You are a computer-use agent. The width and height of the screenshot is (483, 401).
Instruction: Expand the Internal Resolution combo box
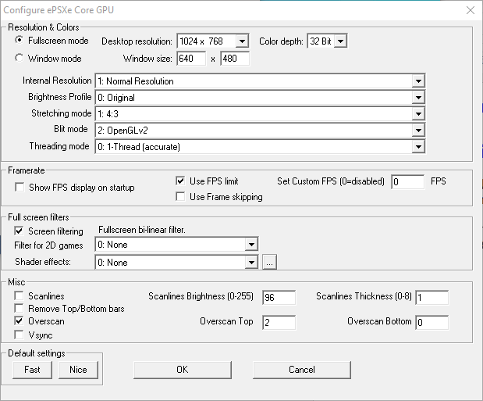point(260,81)
